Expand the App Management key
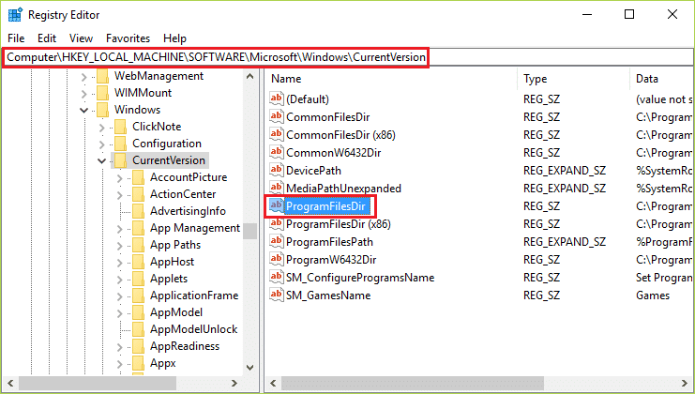The image size is (695, 394). point(119,229)
